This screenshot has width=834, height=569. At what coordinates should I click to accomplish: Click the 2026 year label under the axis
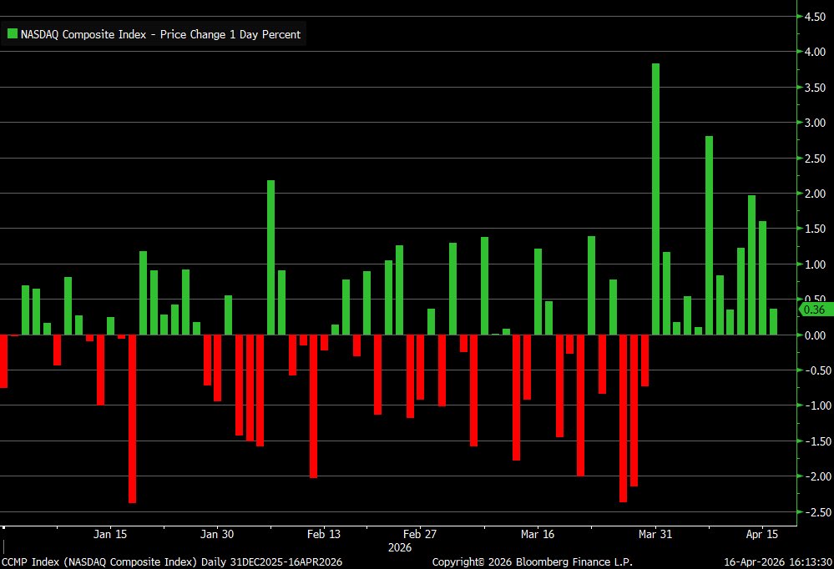point(400,547)
